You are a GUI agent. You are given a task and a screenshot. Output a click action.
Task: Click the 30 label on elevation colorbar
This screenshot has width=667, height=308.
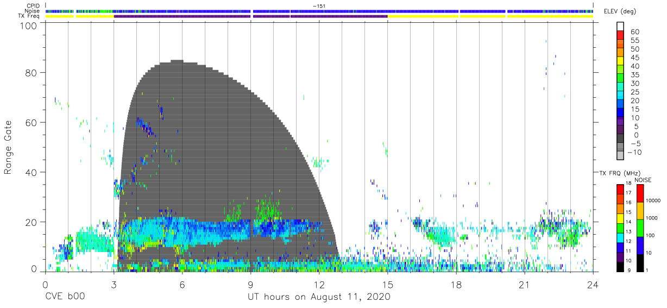click(x=635, y=84)
